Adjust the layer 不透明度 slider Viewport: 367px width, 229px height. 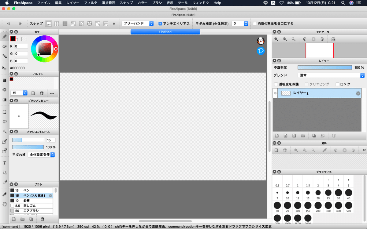[325, 67]
